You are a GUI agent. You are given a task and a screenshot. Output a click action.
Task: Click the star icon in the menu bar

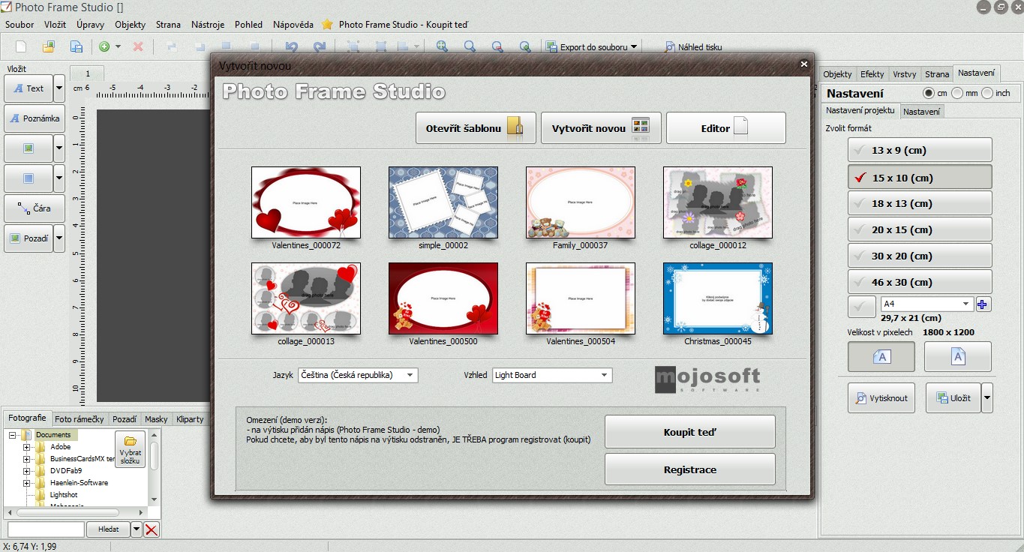coord(327,25)
